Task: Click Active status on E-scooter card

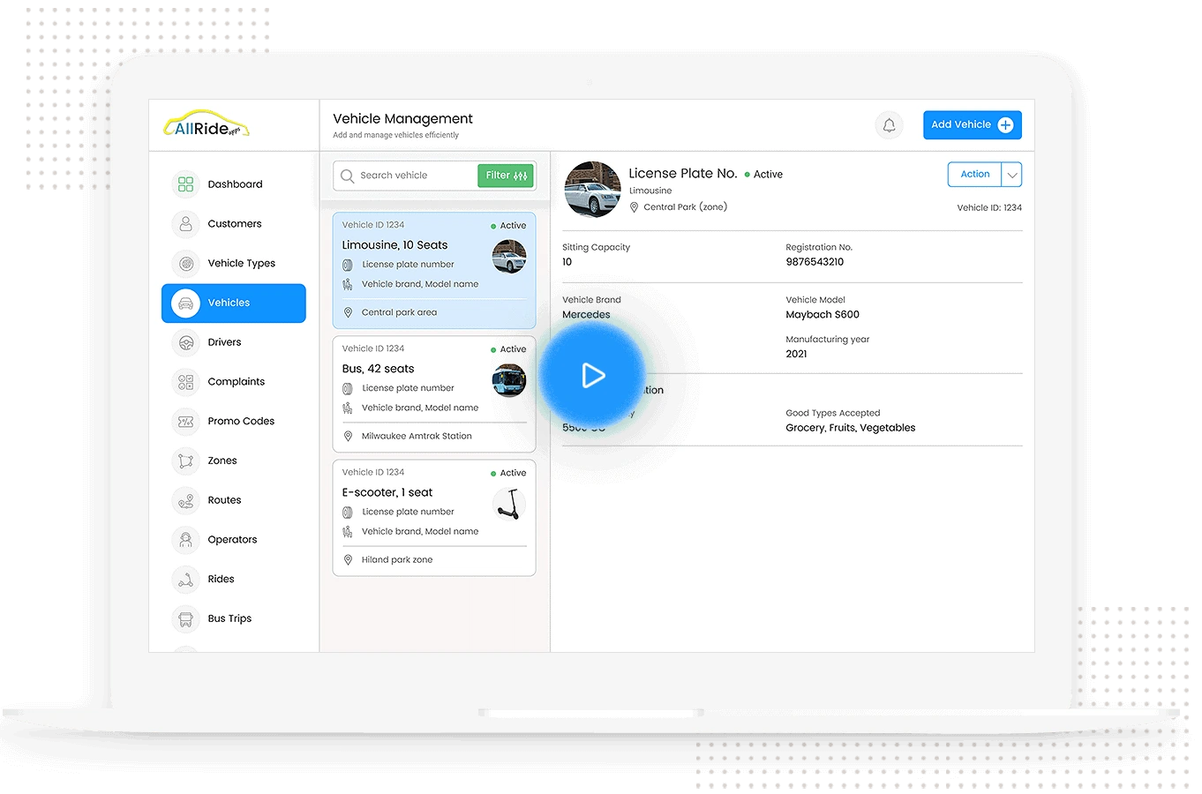Action: coord(508,473)
